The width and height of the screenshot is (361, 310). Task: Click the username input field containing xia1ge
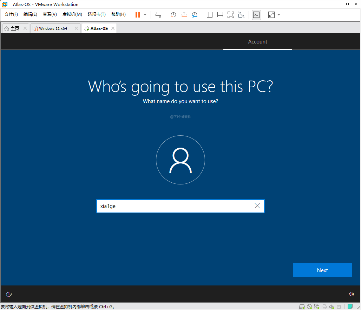click(180, 206)
